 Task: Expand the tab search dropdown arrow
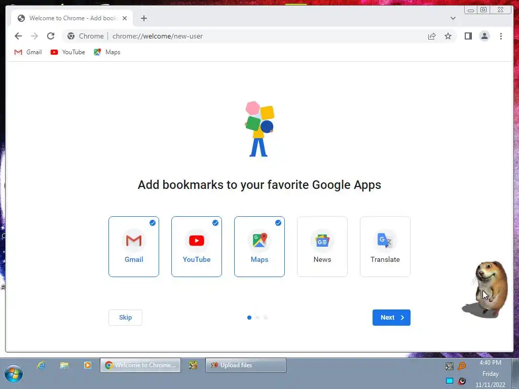tap(453, 18)
